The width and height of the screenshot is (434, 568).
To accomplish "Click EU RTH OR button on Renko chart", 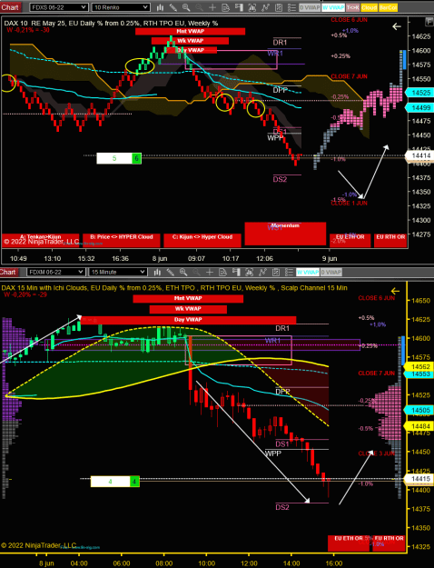I will coord(390,240).
